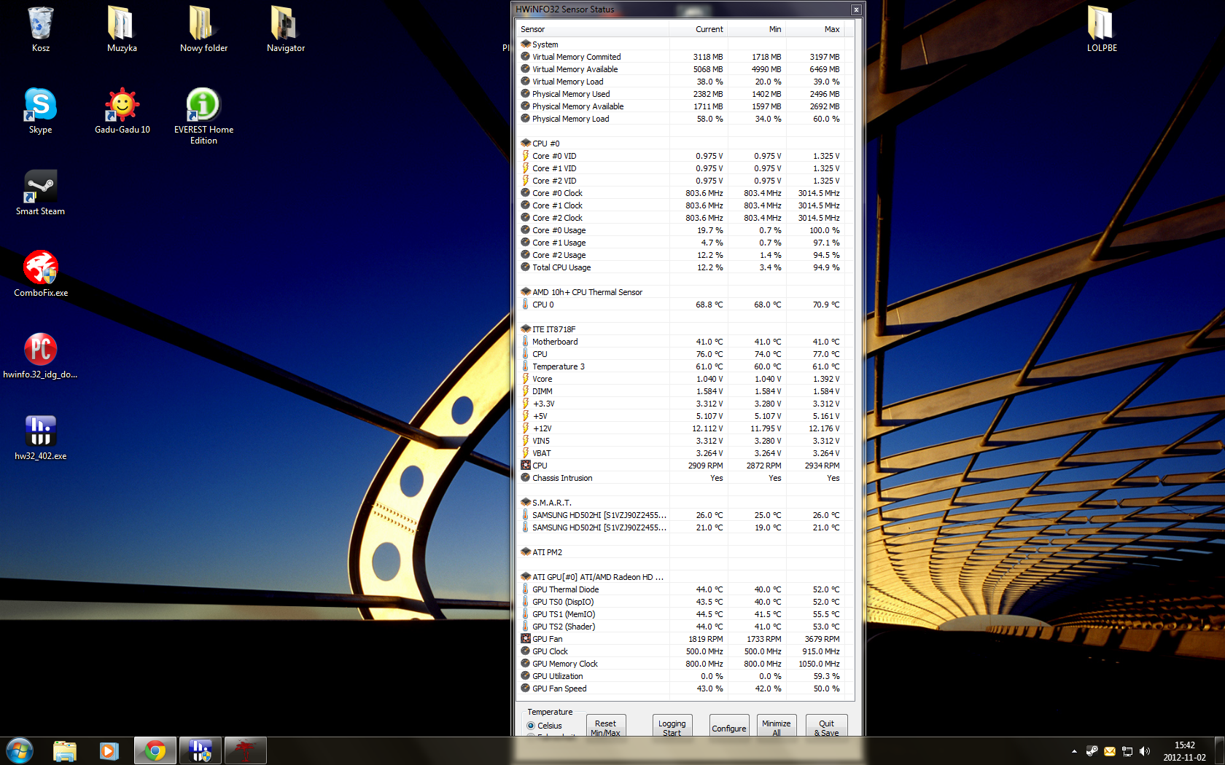Screen dimensions: 1225x765
Task: Launch the Smart Steam shortcut
Action: [x=41, y=192]
